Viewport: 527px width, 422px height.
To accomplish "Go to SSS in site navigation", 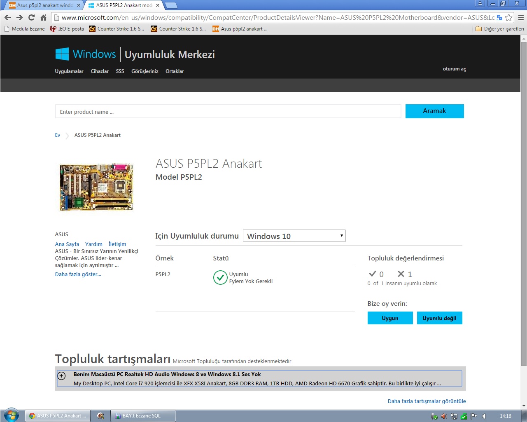I will tap(120, 71).
